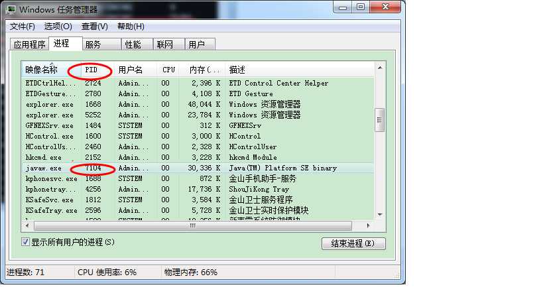Click the horizontal scrollbar right arrow
Viewport: 543px width, 305px height.
[x=368, y=225]
